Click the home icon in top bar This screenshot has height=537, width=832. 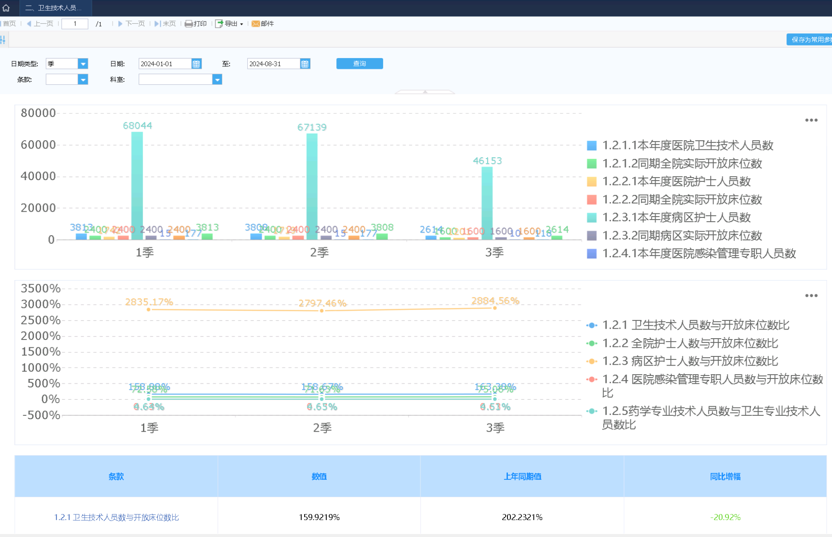tap(6, 8)
